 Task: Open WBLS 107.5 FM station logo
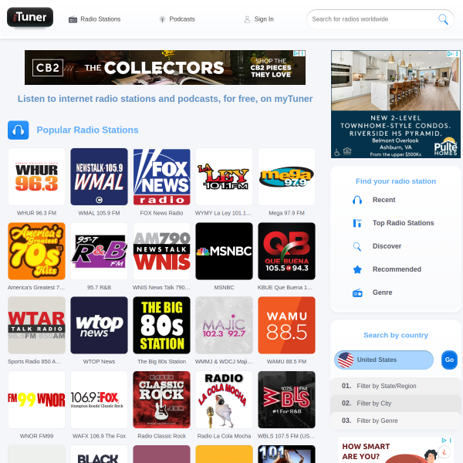click(x=287, y=400)
